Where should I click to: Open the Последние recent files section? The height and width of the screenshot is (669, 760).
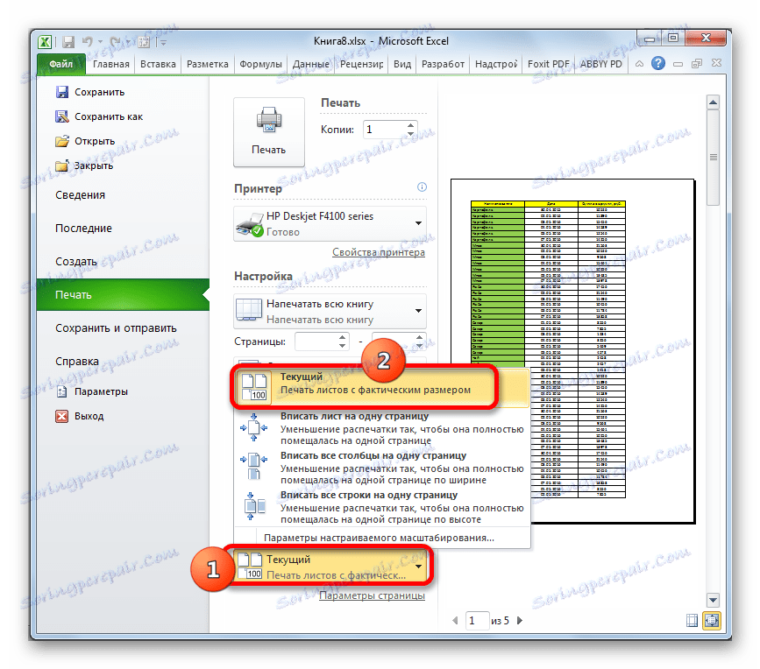(x=83, y=228)
